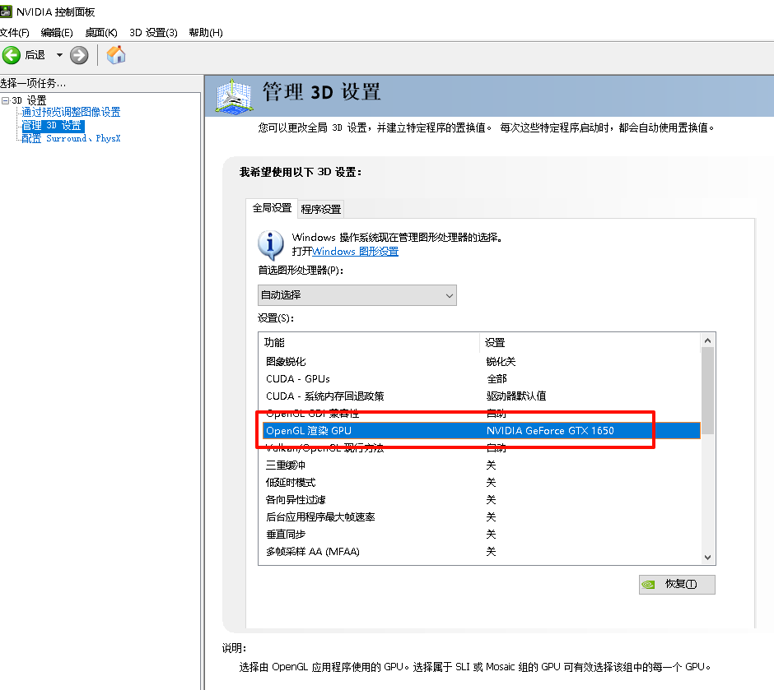The height and width of the screenshot is (690, 774).
Task: Open the 自动选择 graphics processor dropdown
Action: pos(357,295)
